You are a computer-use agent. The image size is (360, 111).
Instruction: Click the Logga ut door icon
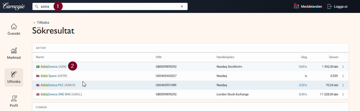(330, 6)
